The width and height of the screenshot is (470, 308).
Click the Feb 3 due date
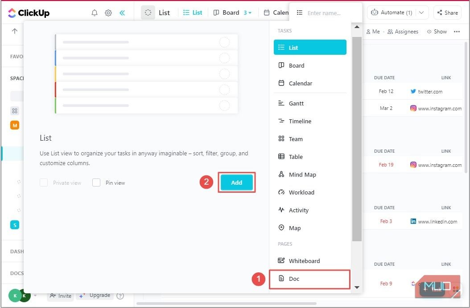(386, 221)
